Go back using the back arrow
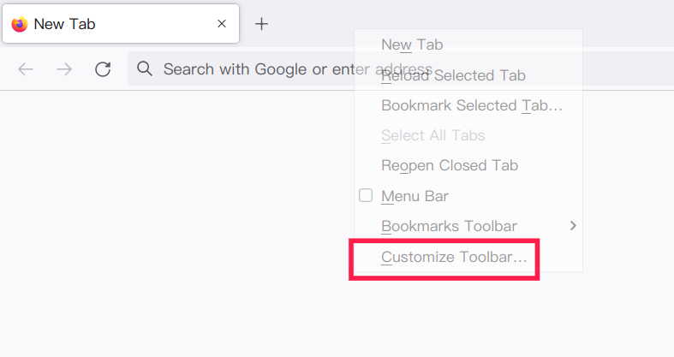Screen dimensions: 674x357 click(x=26, y=69)
